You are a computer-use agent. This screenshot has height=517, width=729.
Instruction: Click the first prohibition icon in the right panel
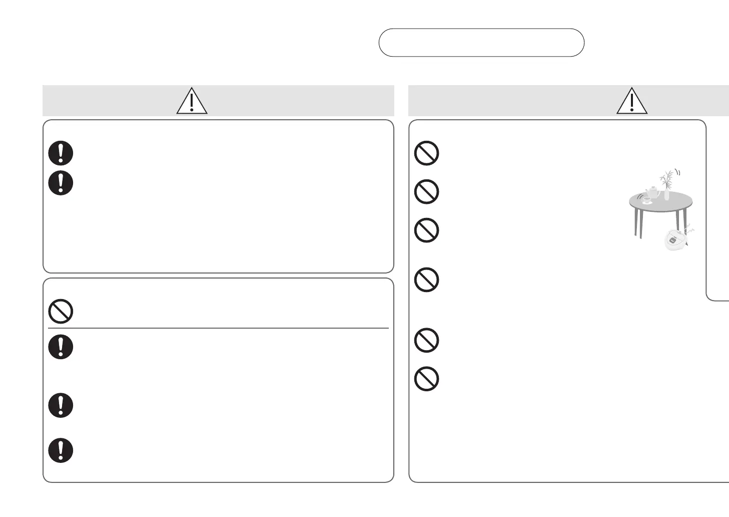click(x=427, y=153)
